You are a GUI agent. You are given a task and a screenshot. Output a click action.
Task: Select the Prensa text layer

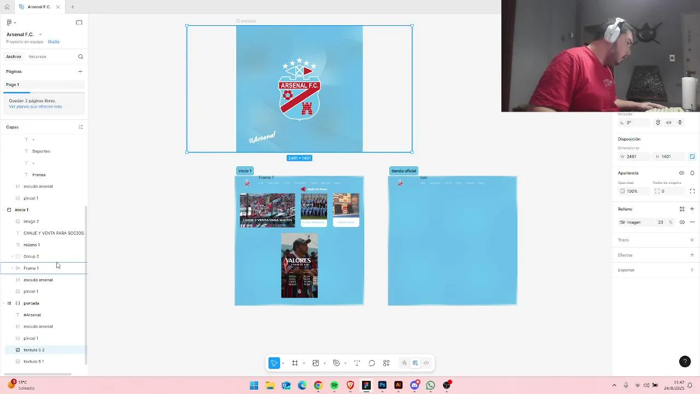click(39, 175)
